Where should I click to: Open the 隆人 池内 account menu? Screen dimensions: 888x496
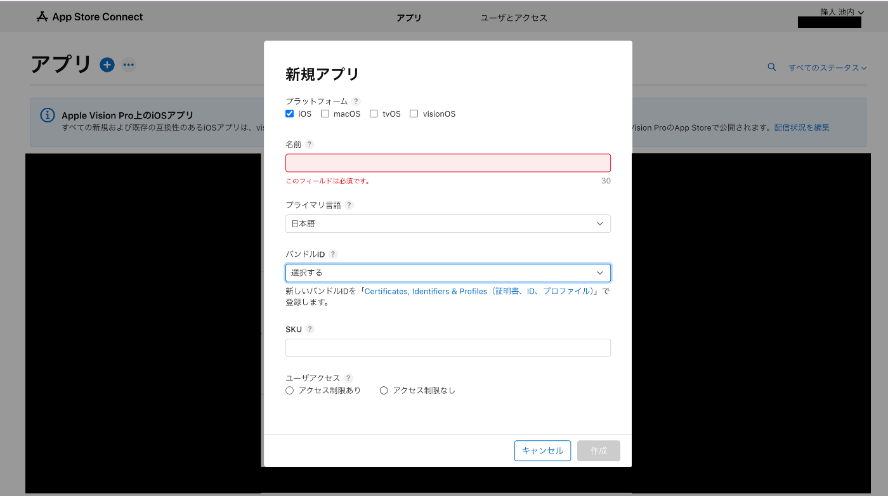pos(842,12)
